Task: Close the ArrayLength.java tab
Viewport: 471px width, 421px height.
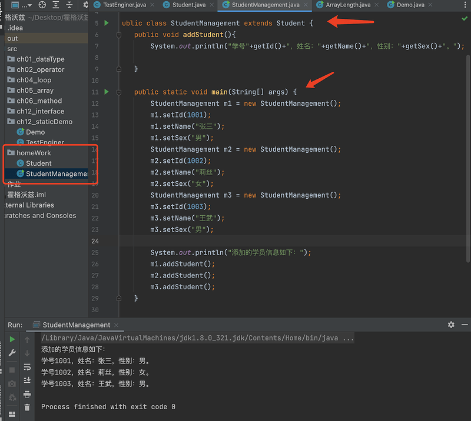Action: (376, 5)
